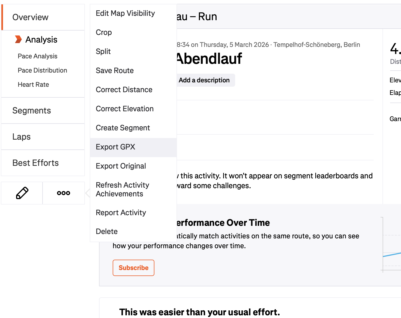Choose Crop from the activity menu
This screenshot has height=318, width=401.
(x=104, y=32)
